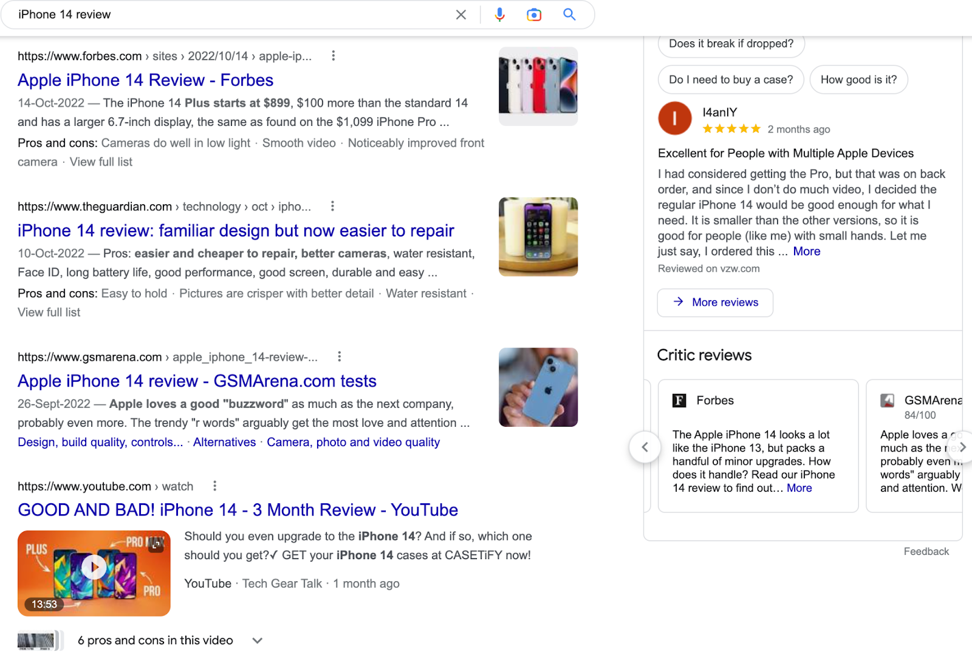Screen dimensions: 972x668
Task: Expand I4anIY review with More link
Action: (807, 252)
